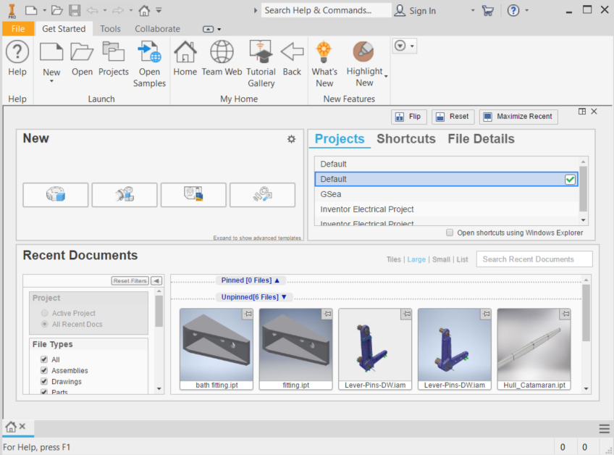Expand the quick access toolbar customize arrow
This screenshot has height=455, width=614.
(159, 10)
